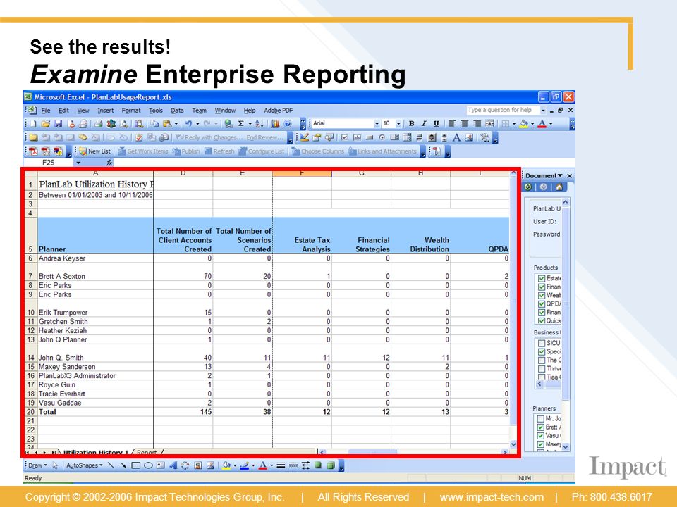Click the Sort Ascending icon
The image size is (677, 507).
[x=259, y=124]
